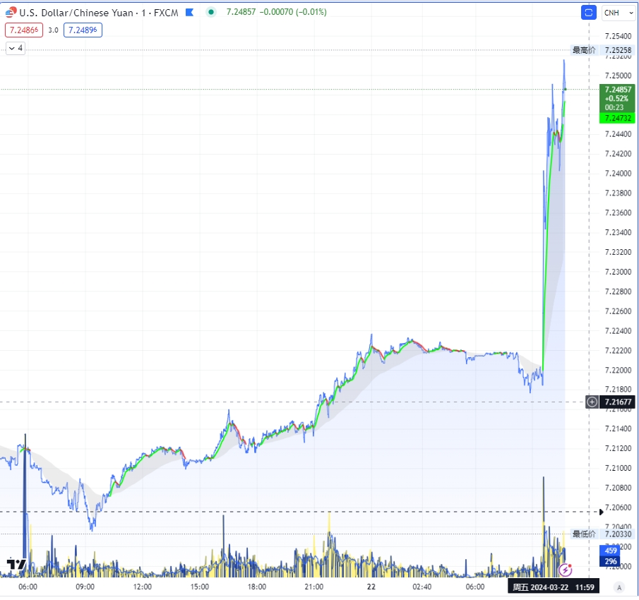Click the spread value 3.0
The height and width of the screenshot is (600, 639).
coord(53,30)
